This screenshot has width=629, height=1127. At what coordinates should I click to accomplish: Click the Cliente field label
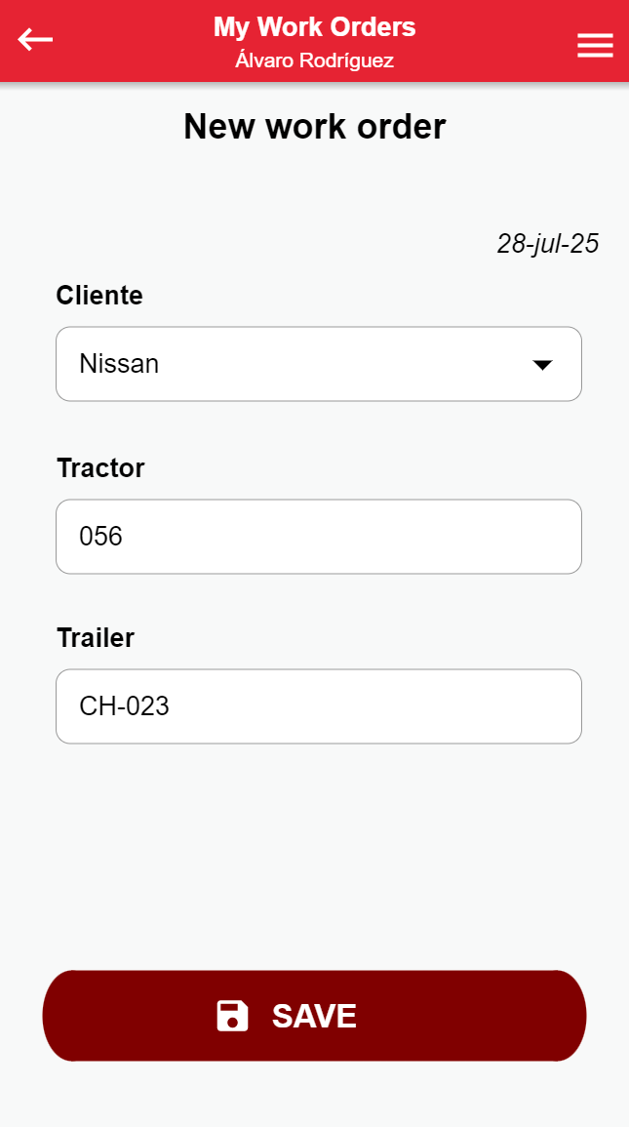click(x=99, y=296)
